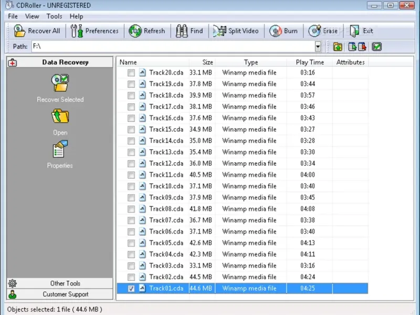
Task: Click the 04:13 play time value
Action: (x=308, y=243)
